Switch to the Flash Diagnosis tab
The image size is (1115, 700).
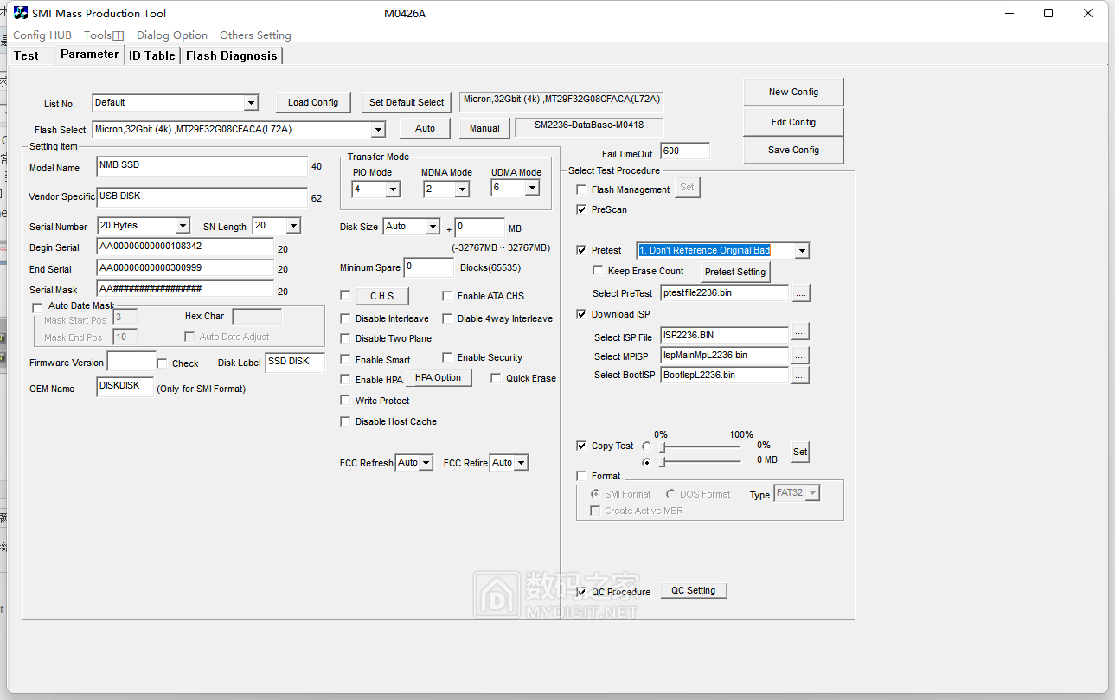click(x=231, y=55)
